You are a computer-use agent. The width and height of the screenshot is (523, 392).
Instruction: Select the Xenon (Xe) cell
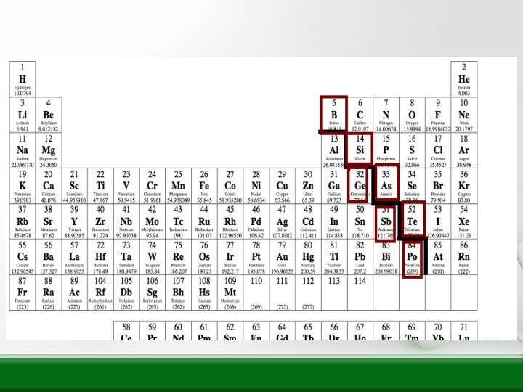[x=464, y=221]
